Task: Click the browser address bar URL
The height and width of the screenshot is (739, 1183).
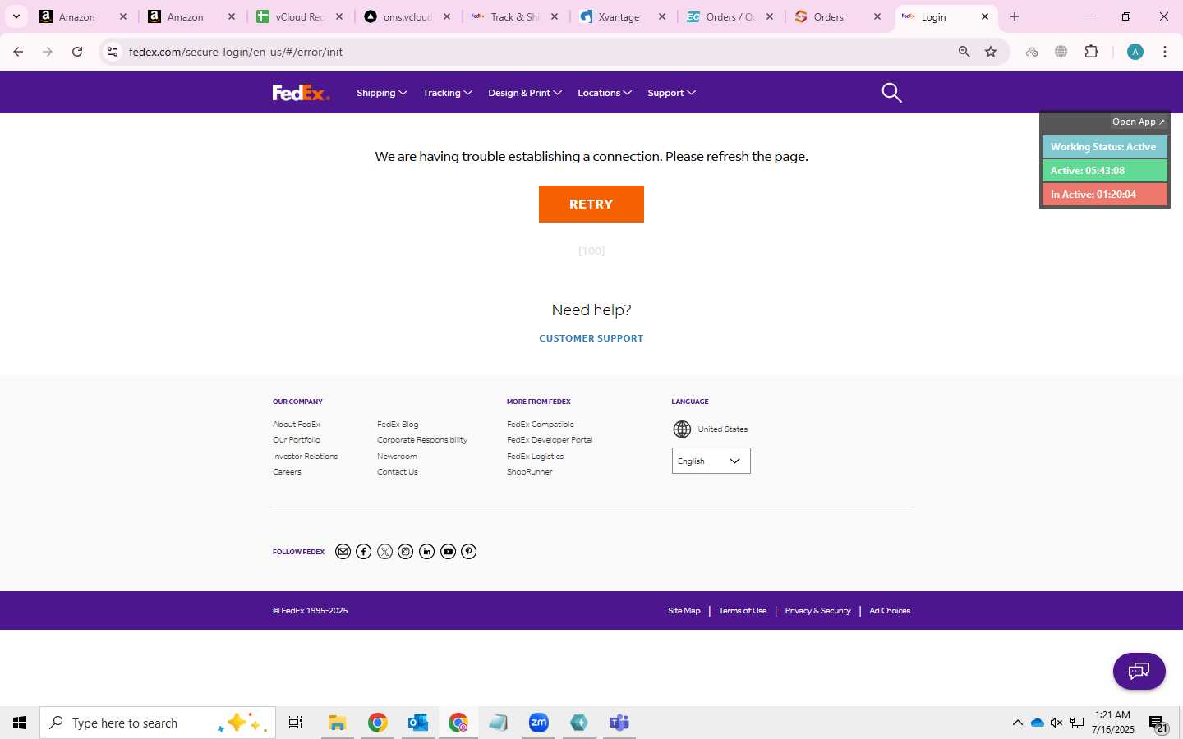Action: point(236,52)
